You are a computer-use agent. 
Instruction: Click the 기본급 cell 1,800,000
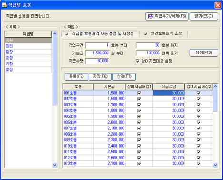pyautogui.click(x=110, y=111)
